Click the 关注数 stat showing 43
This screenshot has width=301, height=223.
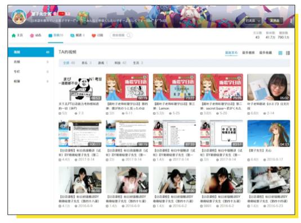(x=258, y=35)
